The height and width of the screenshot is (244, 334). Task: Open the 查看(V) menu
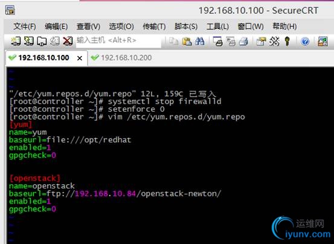coord(88,27)
